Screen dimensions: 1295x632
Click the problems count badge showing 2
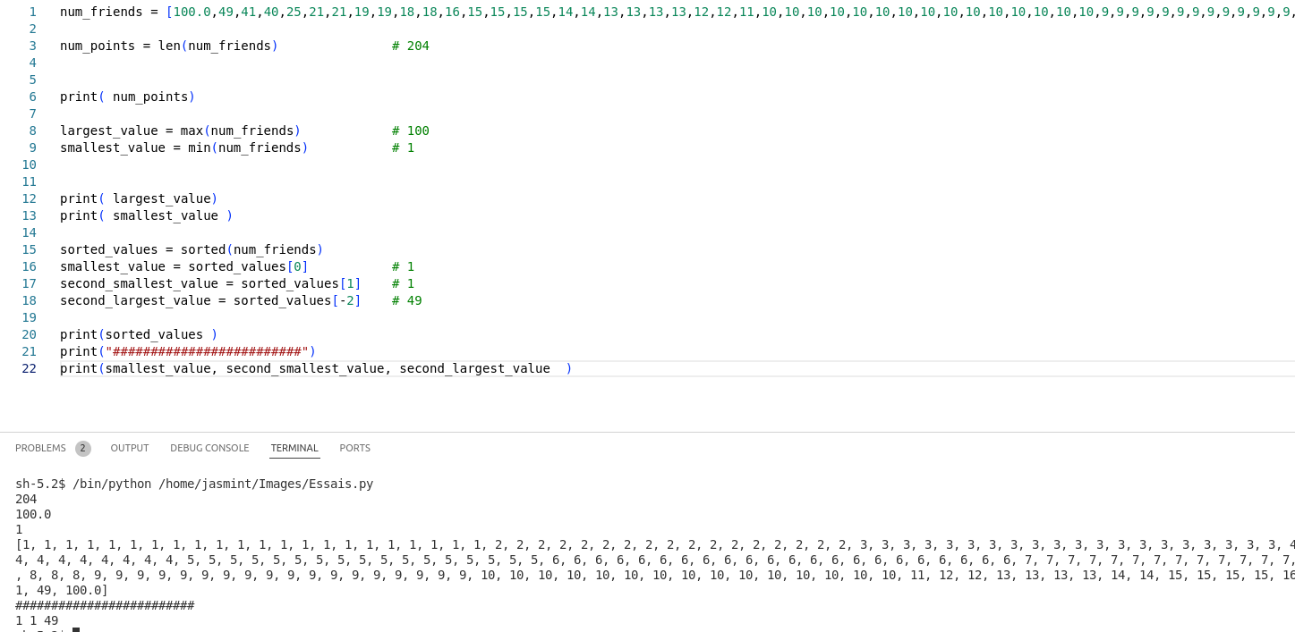coord(82,449)
